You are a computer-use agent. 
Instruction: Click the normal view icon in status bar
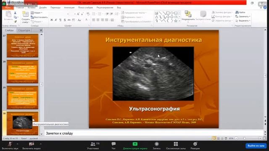[214, 138]
